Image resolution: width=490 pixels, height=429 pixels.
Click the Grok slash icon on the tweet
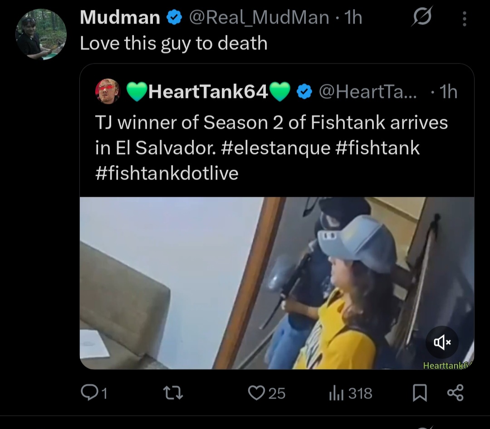pos(422,16)
